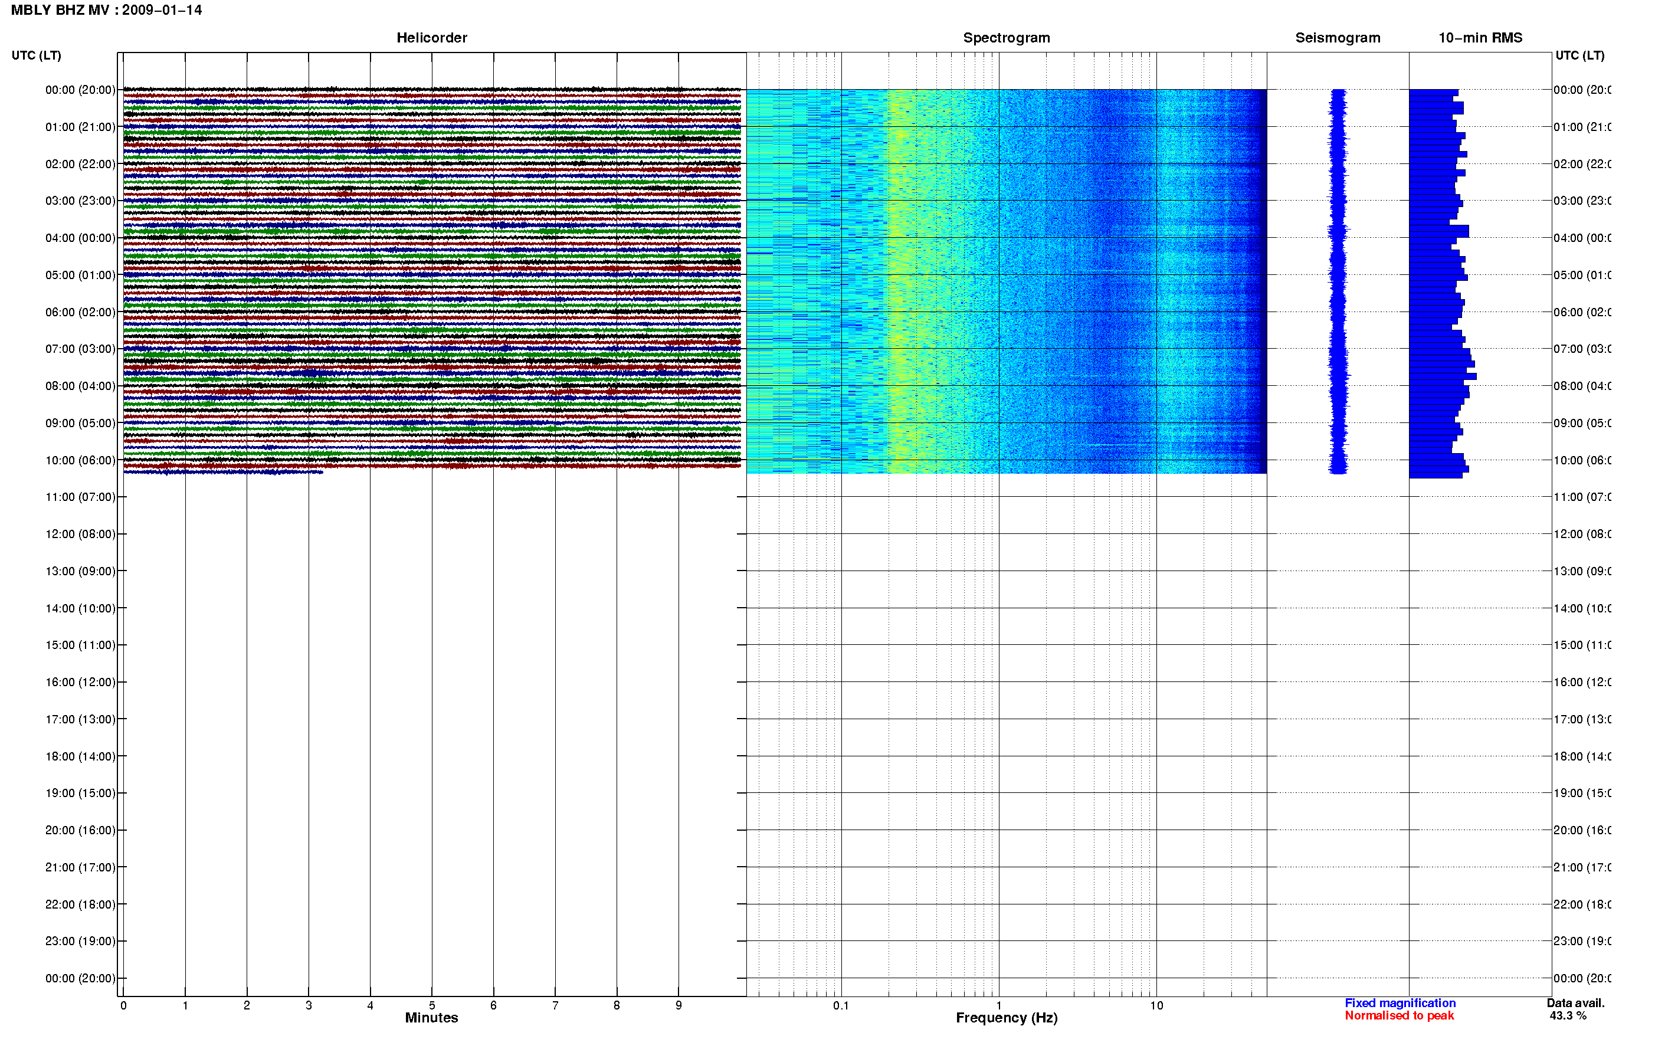Select the Spectrogram panel heading

click(1006, 38)
